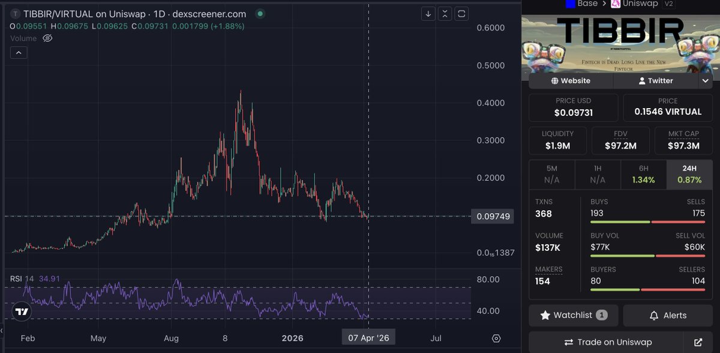
Task: Click the TIBBIR token round icon in chart title
Action: [15, 14]
